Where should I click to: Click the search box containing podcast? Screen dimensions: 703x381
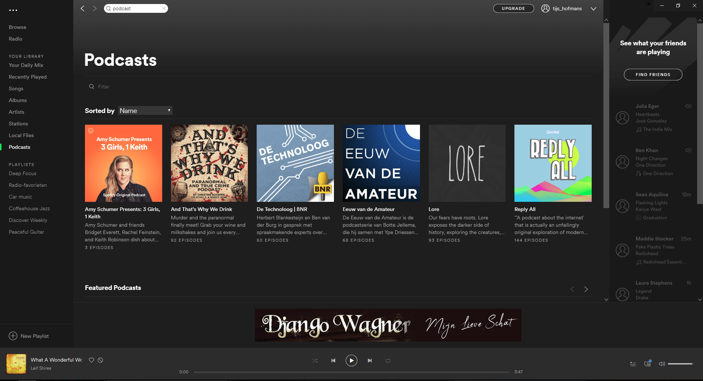tap(136, 8)
